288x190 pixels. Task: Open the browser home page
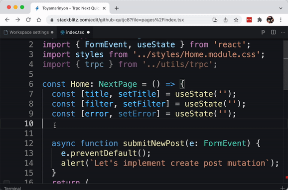pyautogui.click(x=39, y=20)
